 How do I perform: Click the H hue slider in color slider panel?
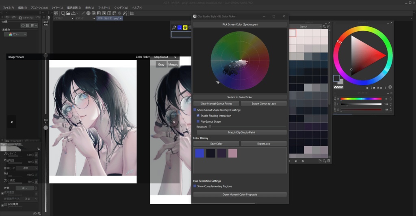click(x=361, y=99)
